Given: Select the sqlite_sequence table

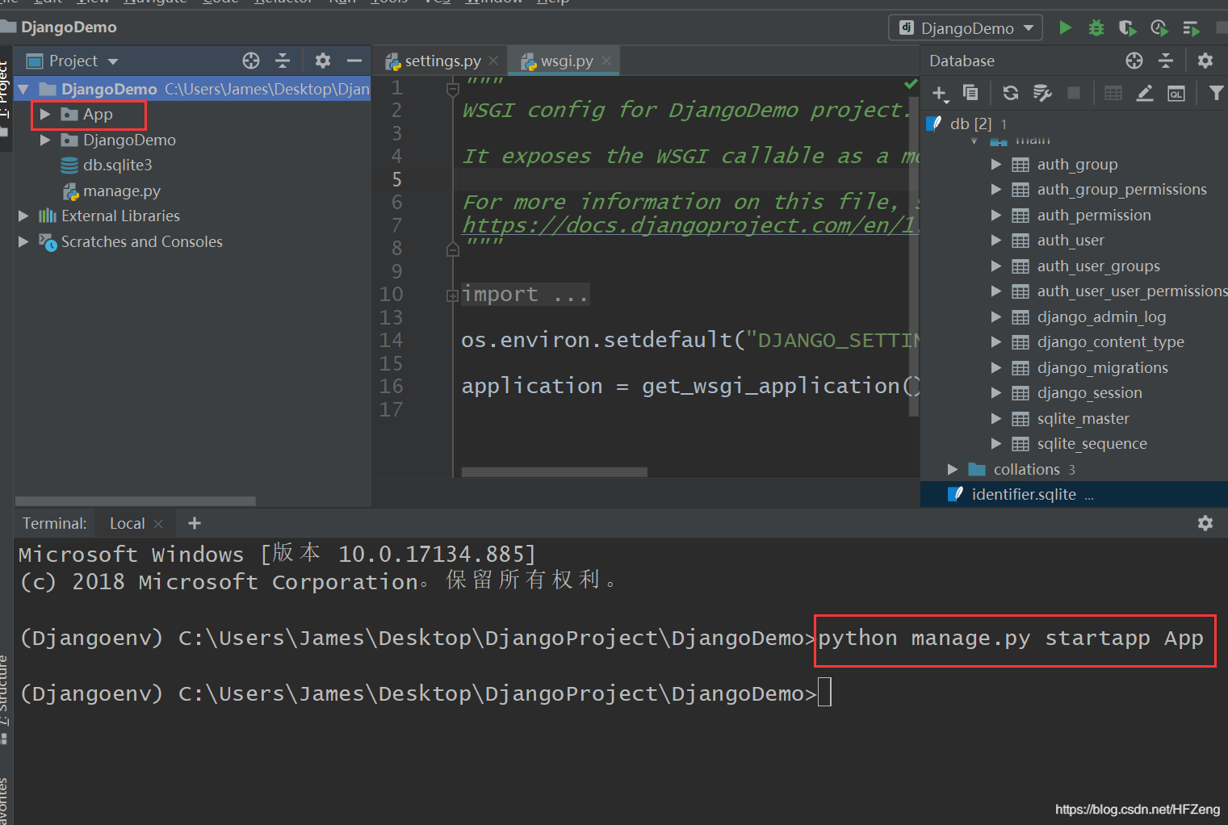Looking at the screenshot, I should (x=1092, y=444).
